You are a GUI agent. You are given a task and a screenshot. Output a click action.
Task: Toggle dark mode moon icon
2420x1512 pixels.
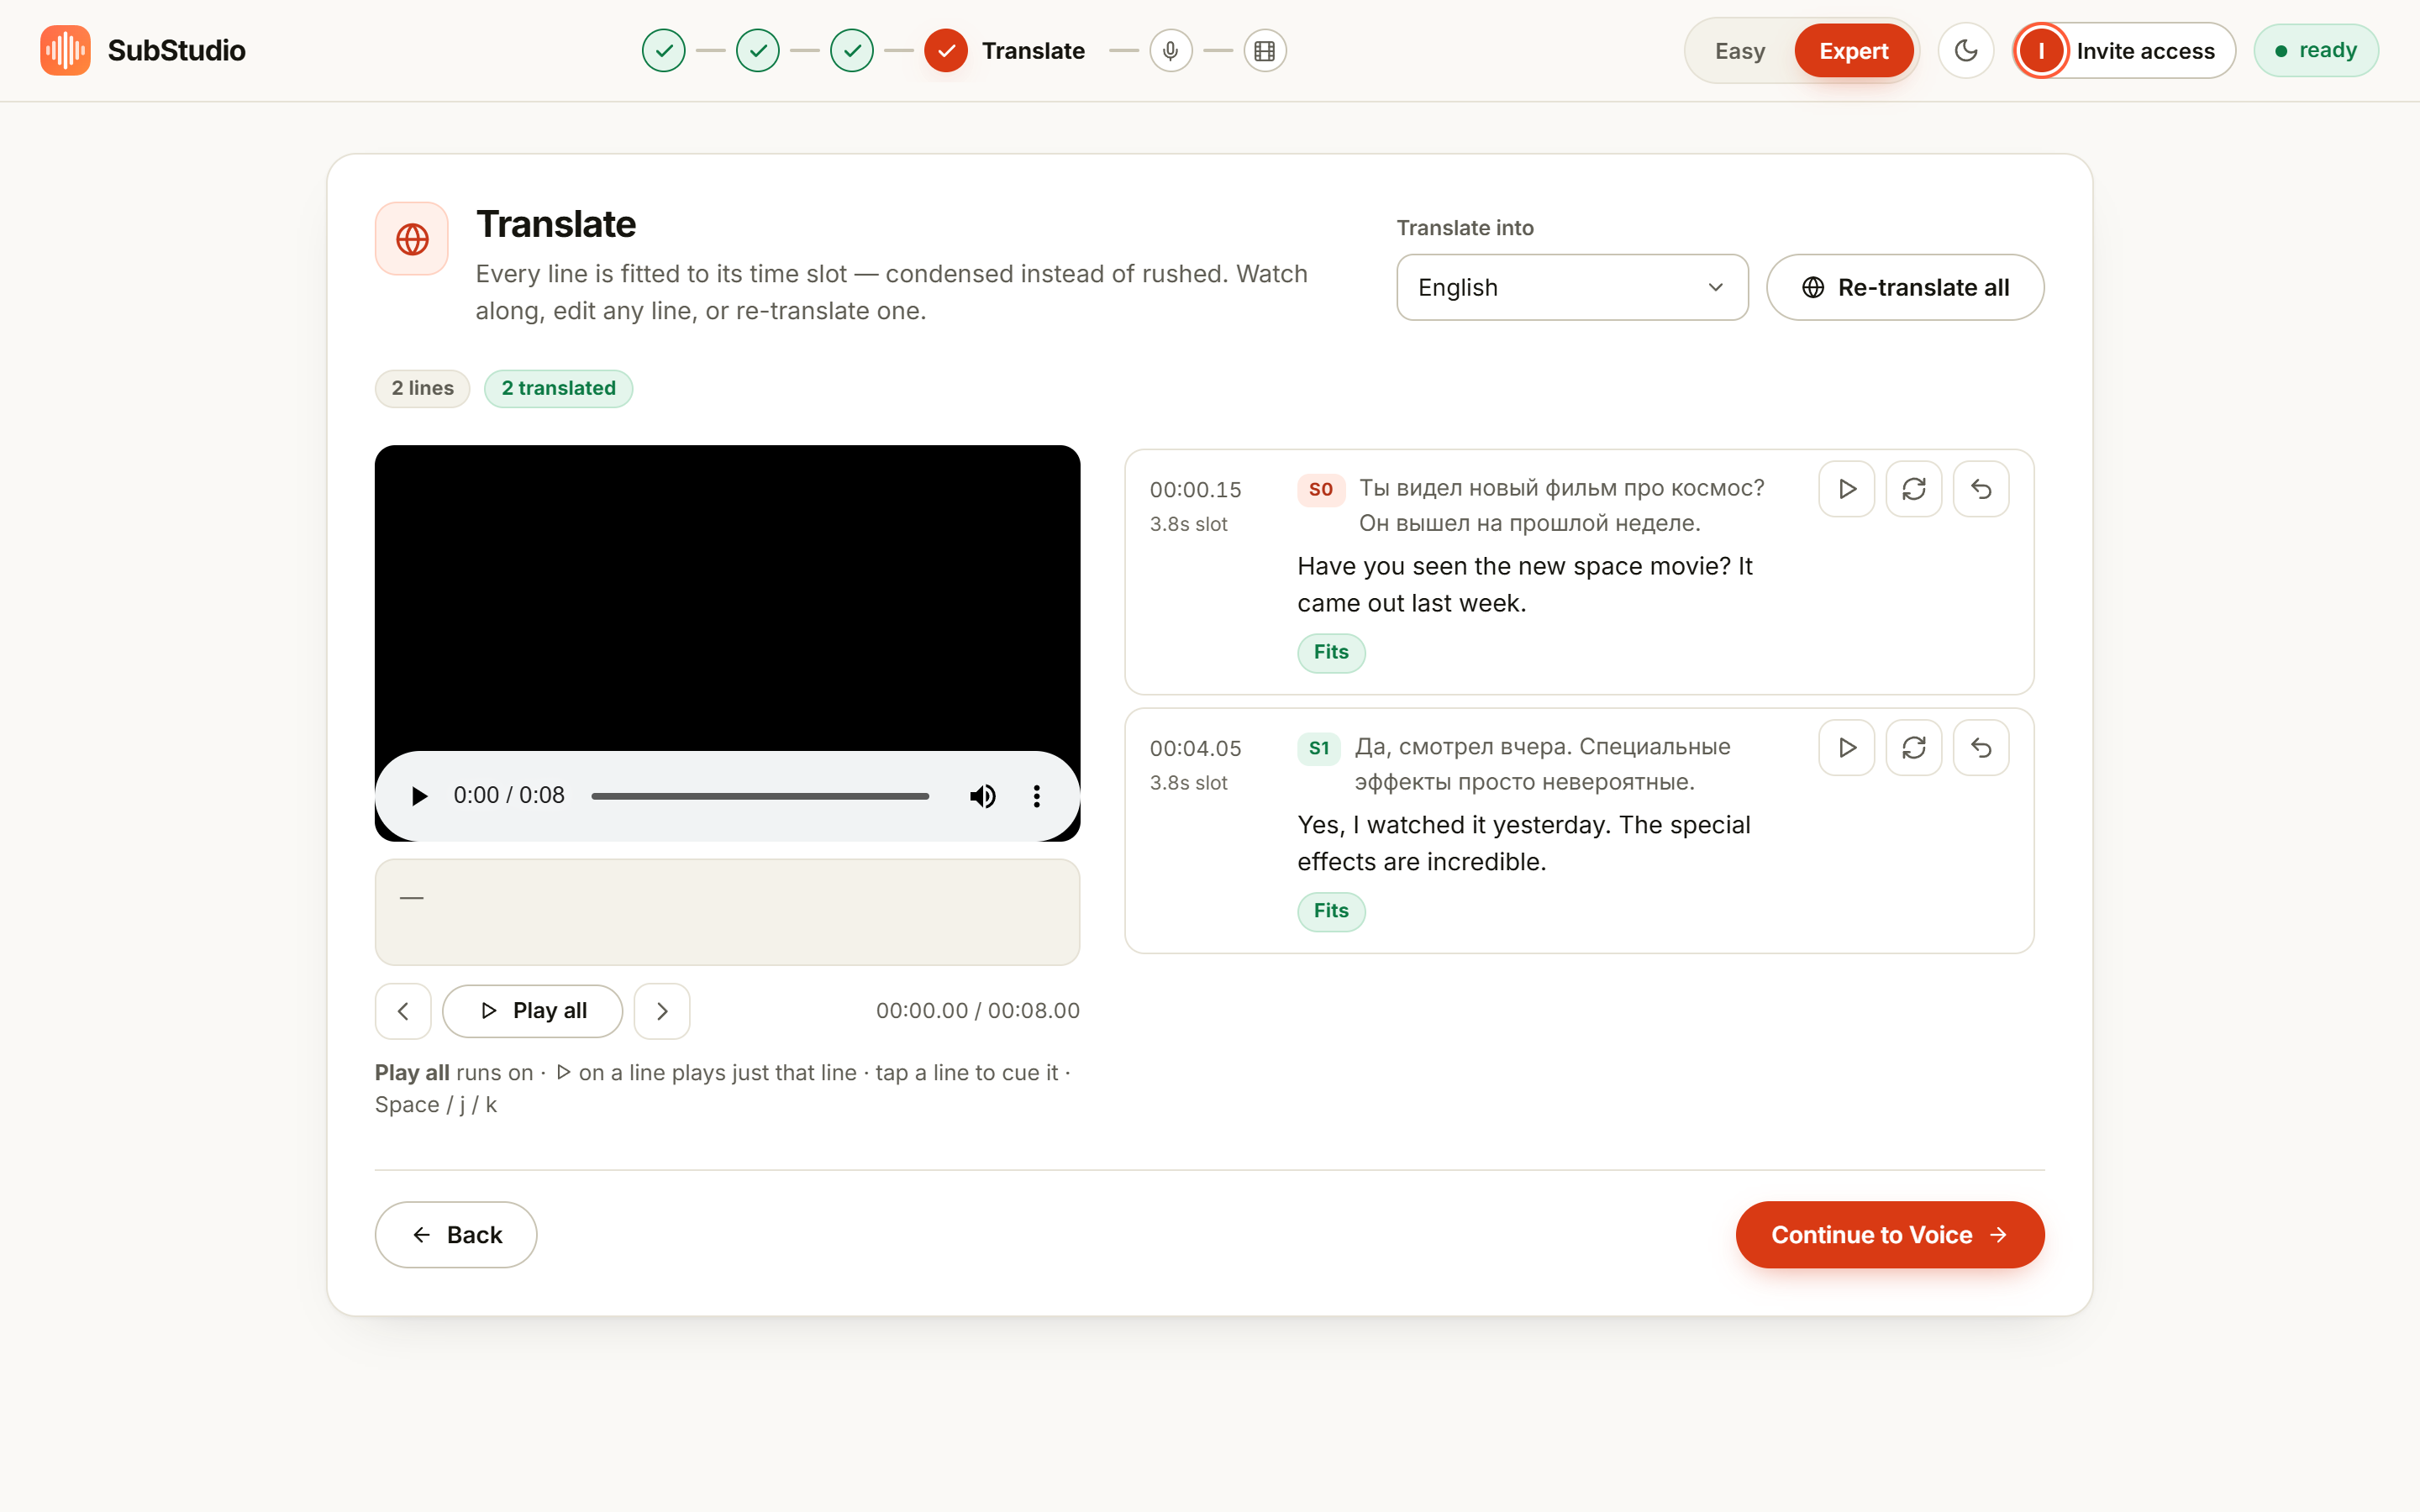coord(1966,50)
